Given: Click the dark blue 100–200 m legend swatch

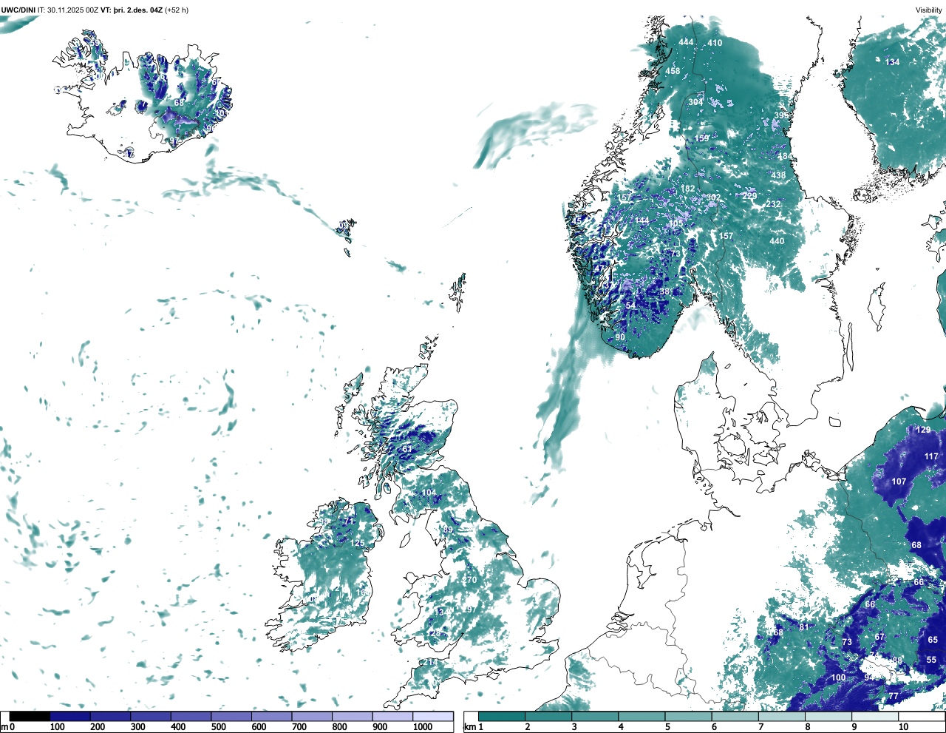Looking at the screenshot, I should [x=70, y=717].
